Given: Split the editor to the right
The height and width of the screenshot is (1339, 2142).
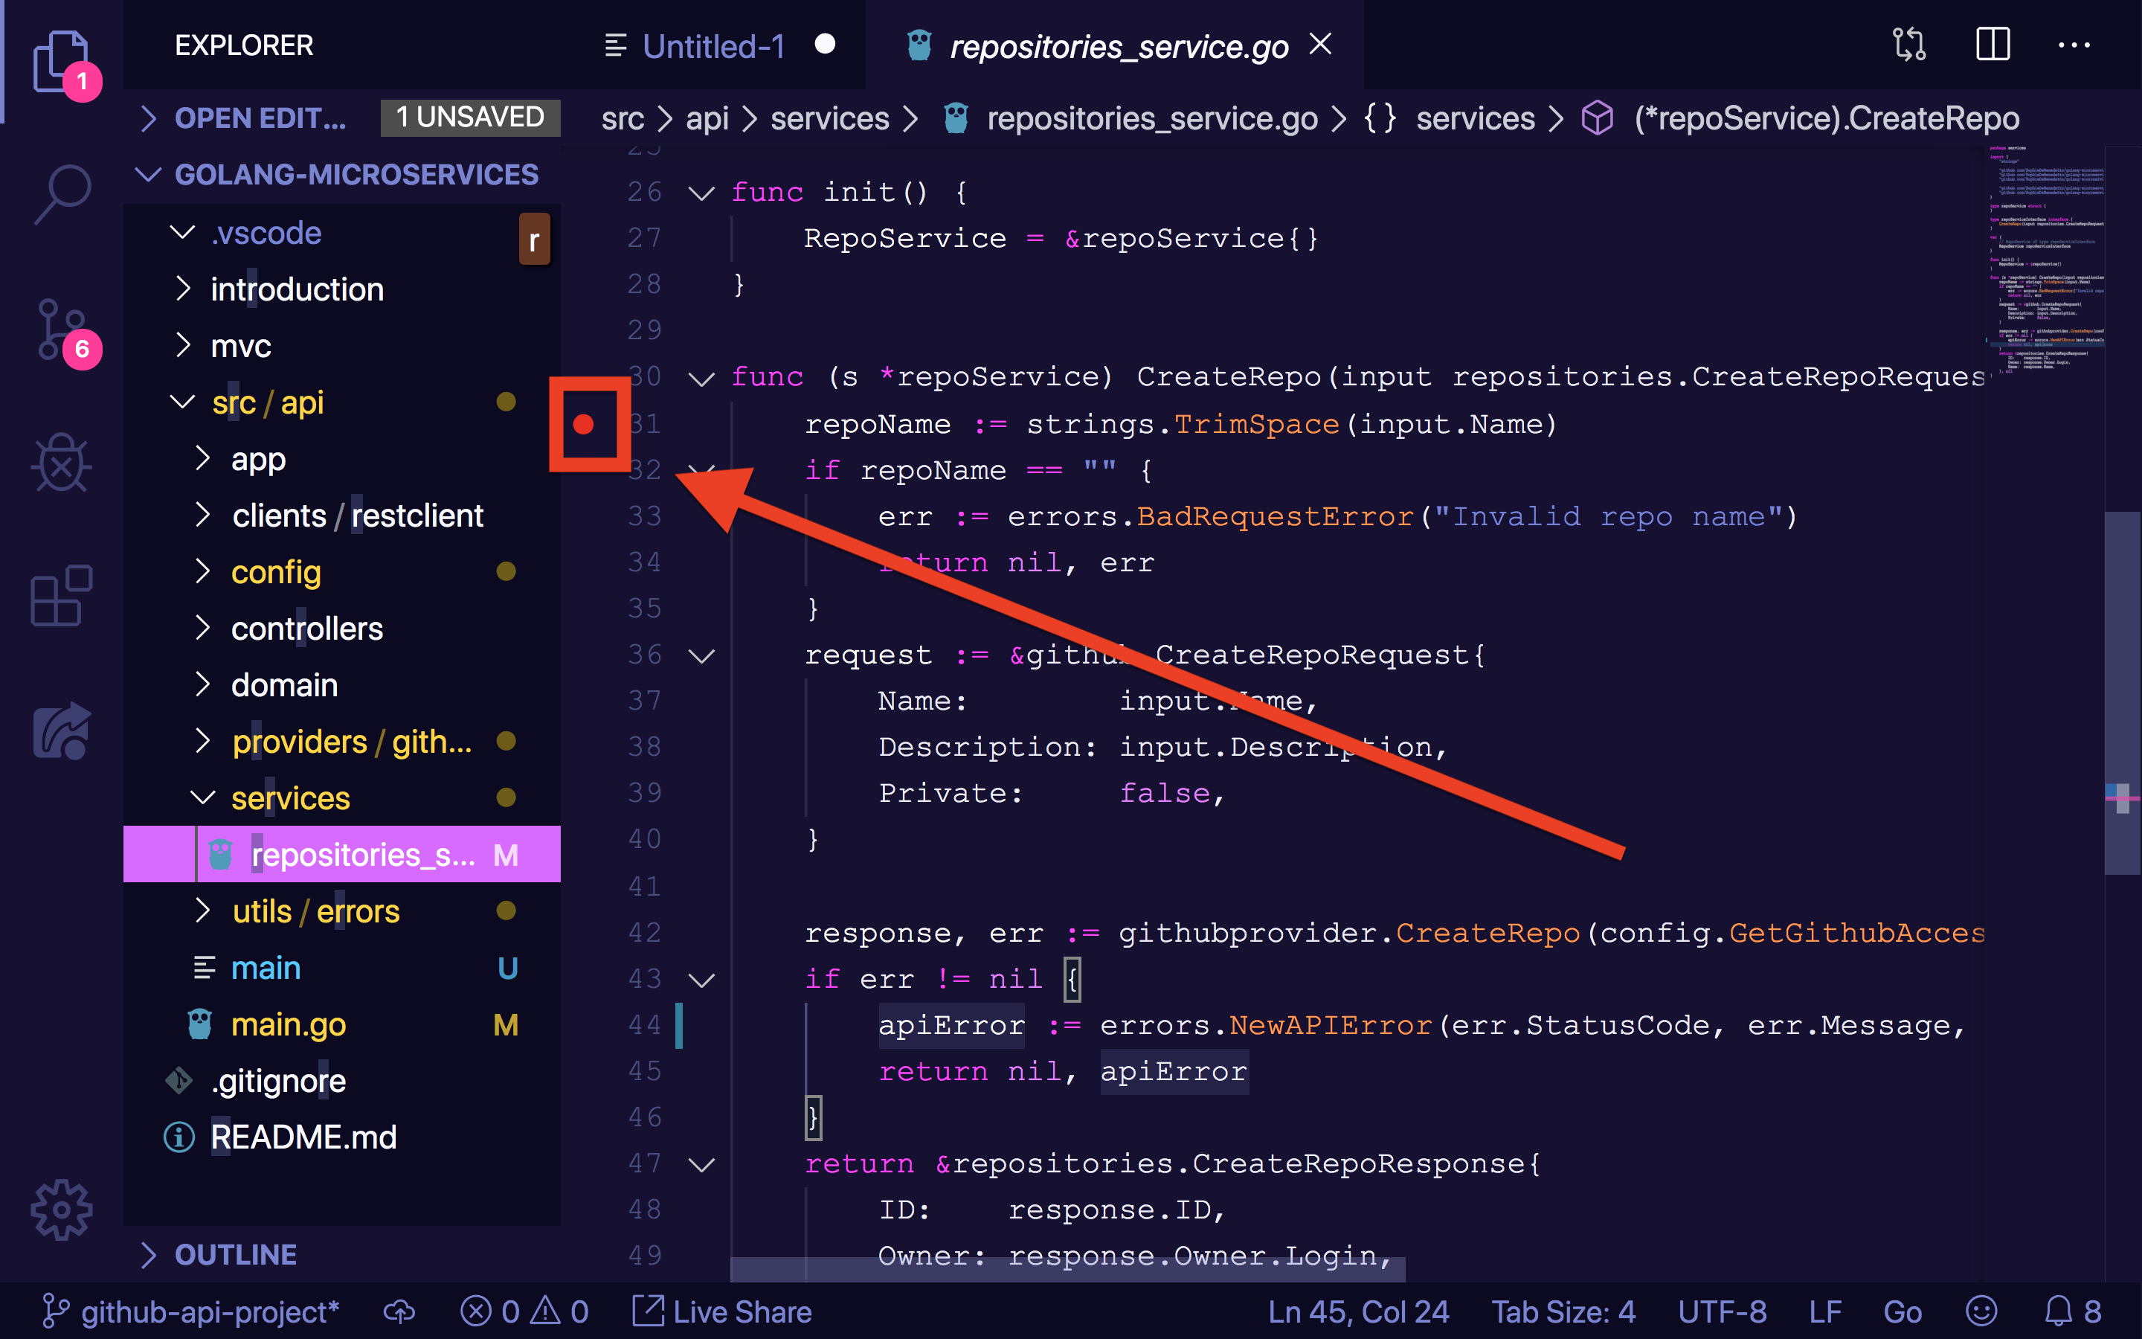Looking at the screenshot, I should click(x=1993, y=45).
